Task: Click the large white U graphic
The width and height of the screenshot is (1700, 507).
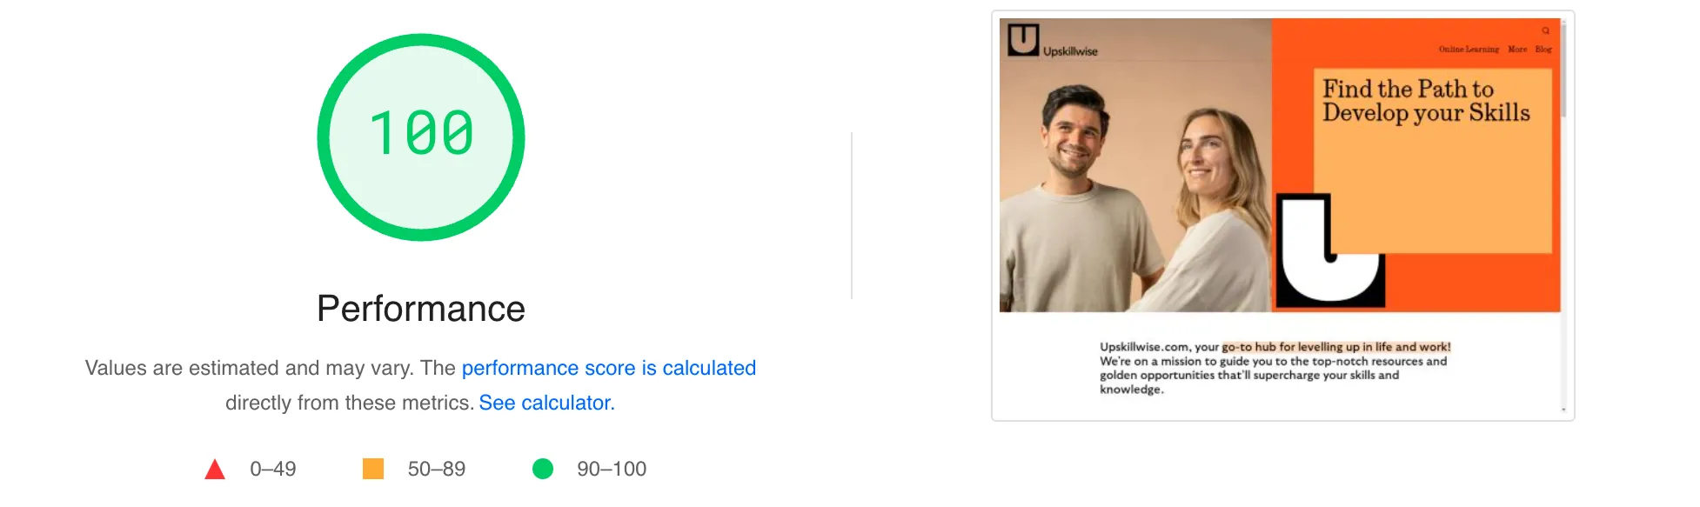Action: click(x=1329, y=250)
